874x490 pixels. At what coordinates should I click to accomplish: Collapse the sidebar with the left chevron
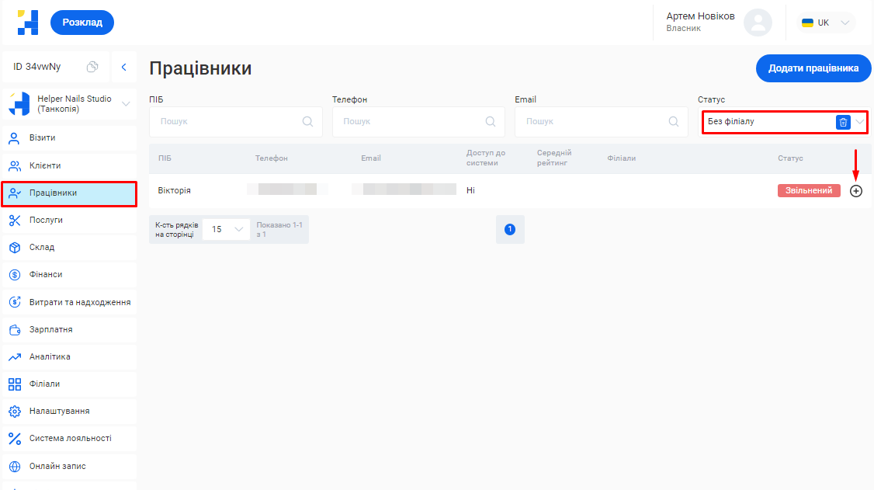[x=123, y=68]
